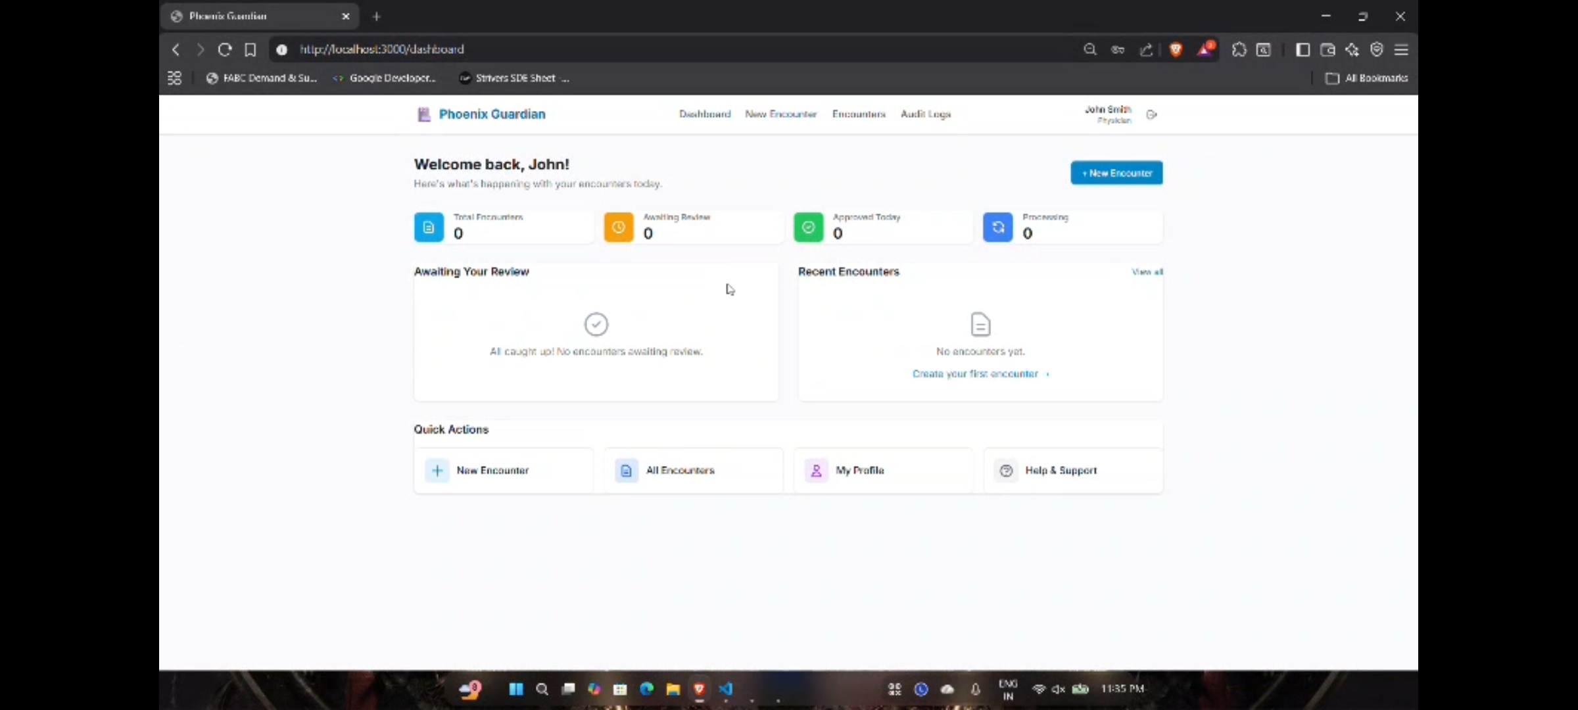This screenshot has width=1578, height=710.
Task: Click the Total Encounters document icon
Action: [429, 227]
